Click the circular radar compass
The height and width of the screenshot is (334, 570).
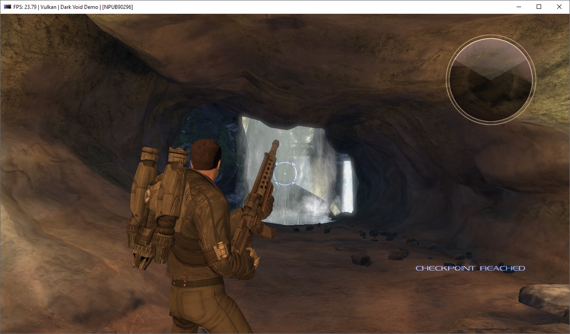pos(491,80)
